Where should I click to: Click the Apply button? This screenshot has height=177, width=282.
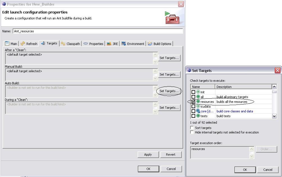pos(148,155)
